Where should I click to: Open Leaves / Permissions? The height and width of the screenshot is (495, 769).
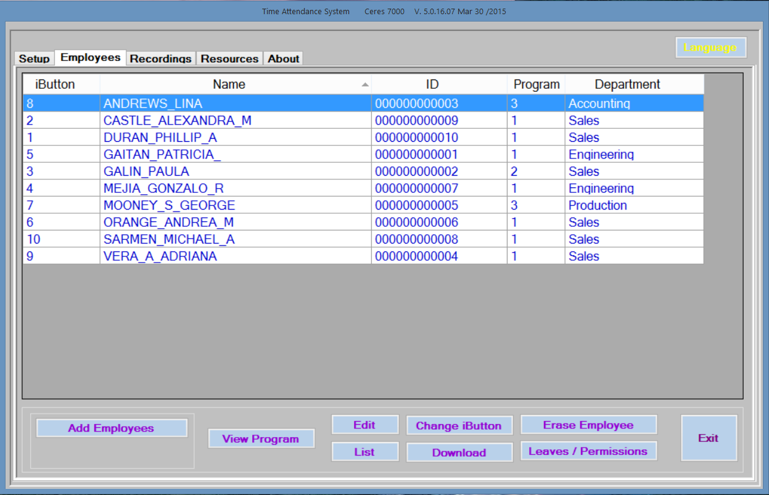click(x=588, y=451)
